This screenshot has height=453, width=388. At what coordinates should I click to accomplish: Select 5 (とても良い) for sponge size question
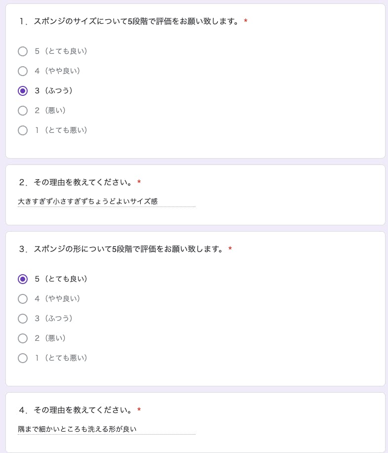click(x=23, y=51)
